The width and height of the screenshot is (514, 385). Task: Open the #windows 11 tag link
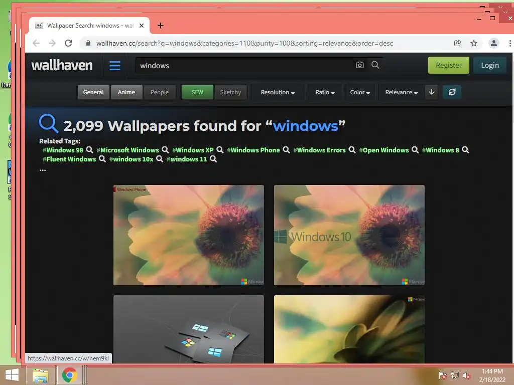point(187,159)
